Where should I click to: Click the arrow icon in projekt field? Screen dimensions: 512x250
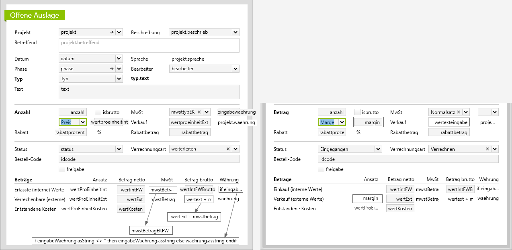112,32
